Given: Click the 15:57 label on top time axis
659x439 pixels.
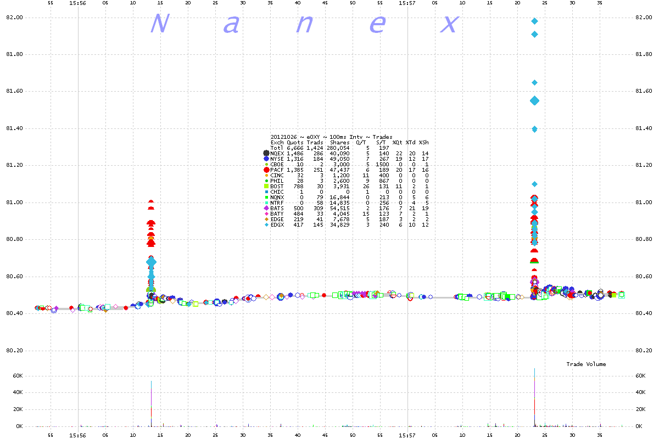Looking at the screenshot, I should [x=407, y=3].
